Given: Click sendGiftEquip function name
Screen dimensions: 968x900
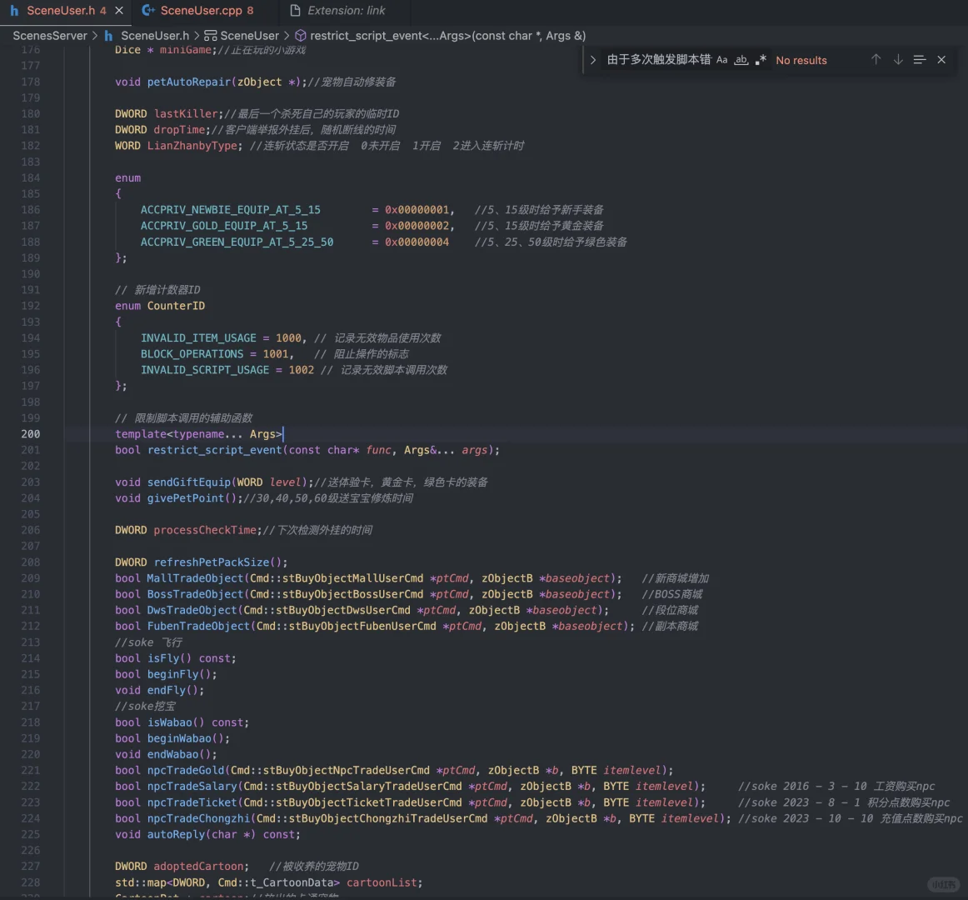Looking at the screenshot, I should [189, 482].
